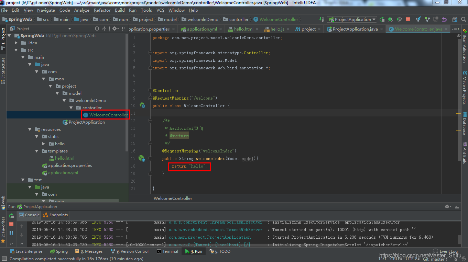
Task: Toggle the Terminal tool window
Action: pyautogui.click(x=167, y=251)
